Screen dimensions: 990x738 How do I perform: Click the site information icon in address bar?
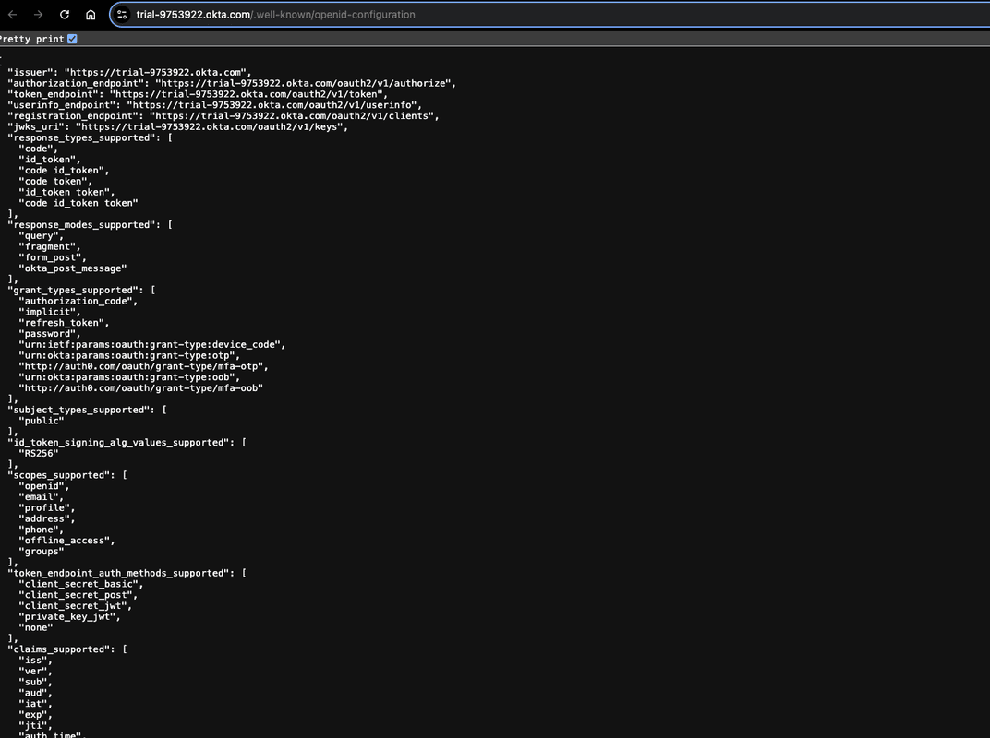(x=121, y=14)
